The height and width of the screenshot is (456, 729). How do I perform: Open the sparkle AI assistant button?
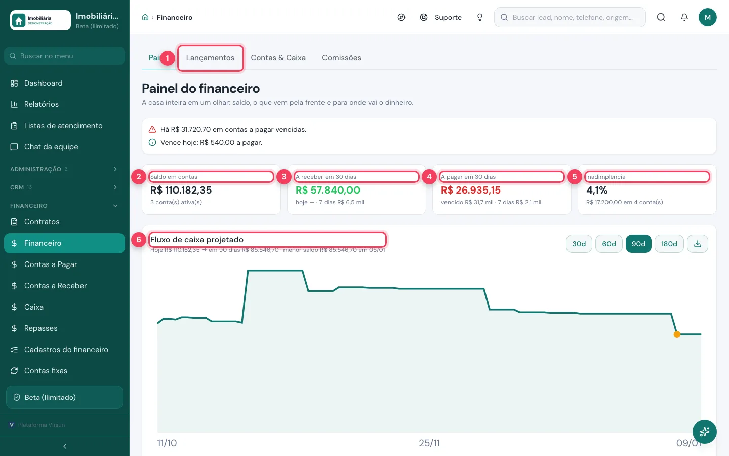tap(705, 432)
